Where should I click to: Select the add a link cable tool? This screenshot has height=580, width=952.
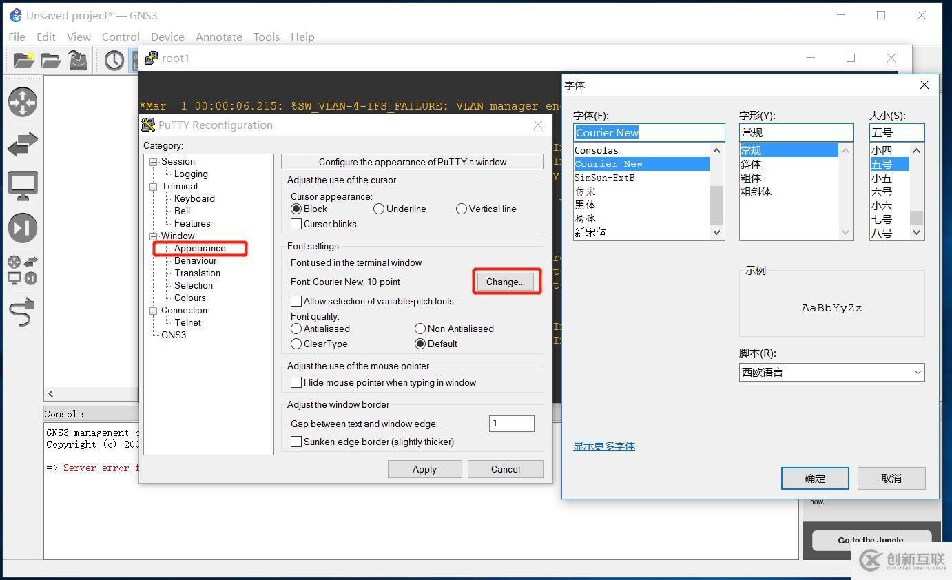point(23,312)
